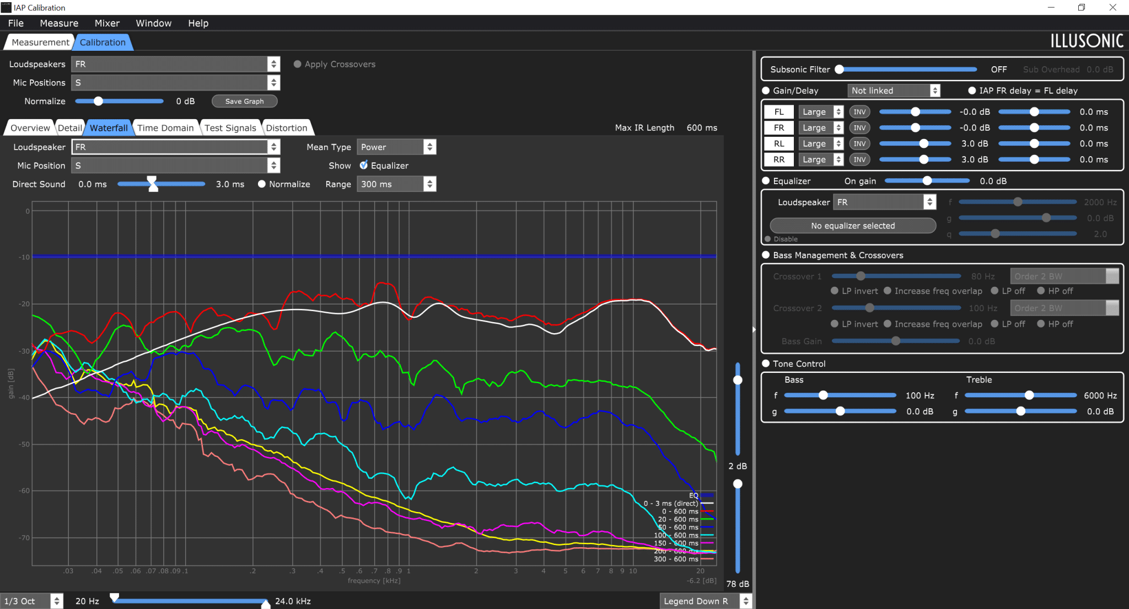Click the Save Graph button

pos(244,101)
